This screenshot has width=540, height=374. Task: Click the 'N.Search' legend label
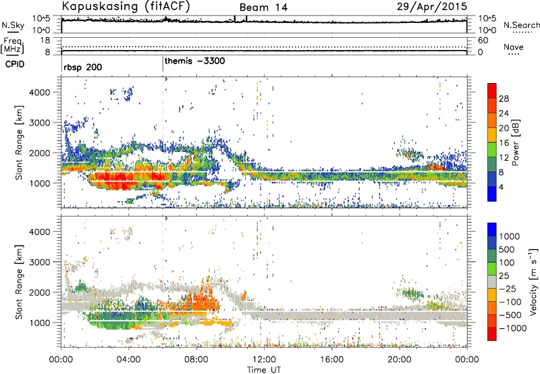521,25
